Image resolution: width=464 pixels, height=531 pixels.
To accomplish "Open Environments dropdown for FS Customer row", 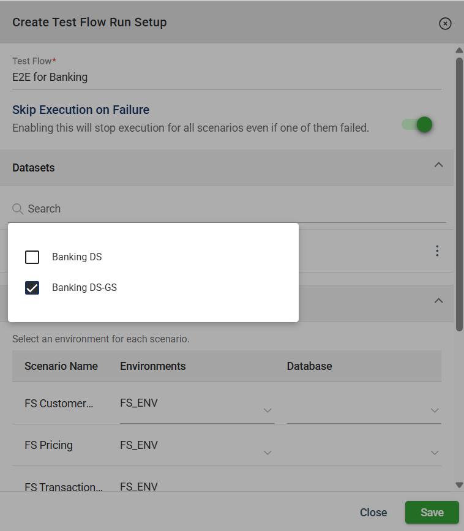I will [268, 410].
